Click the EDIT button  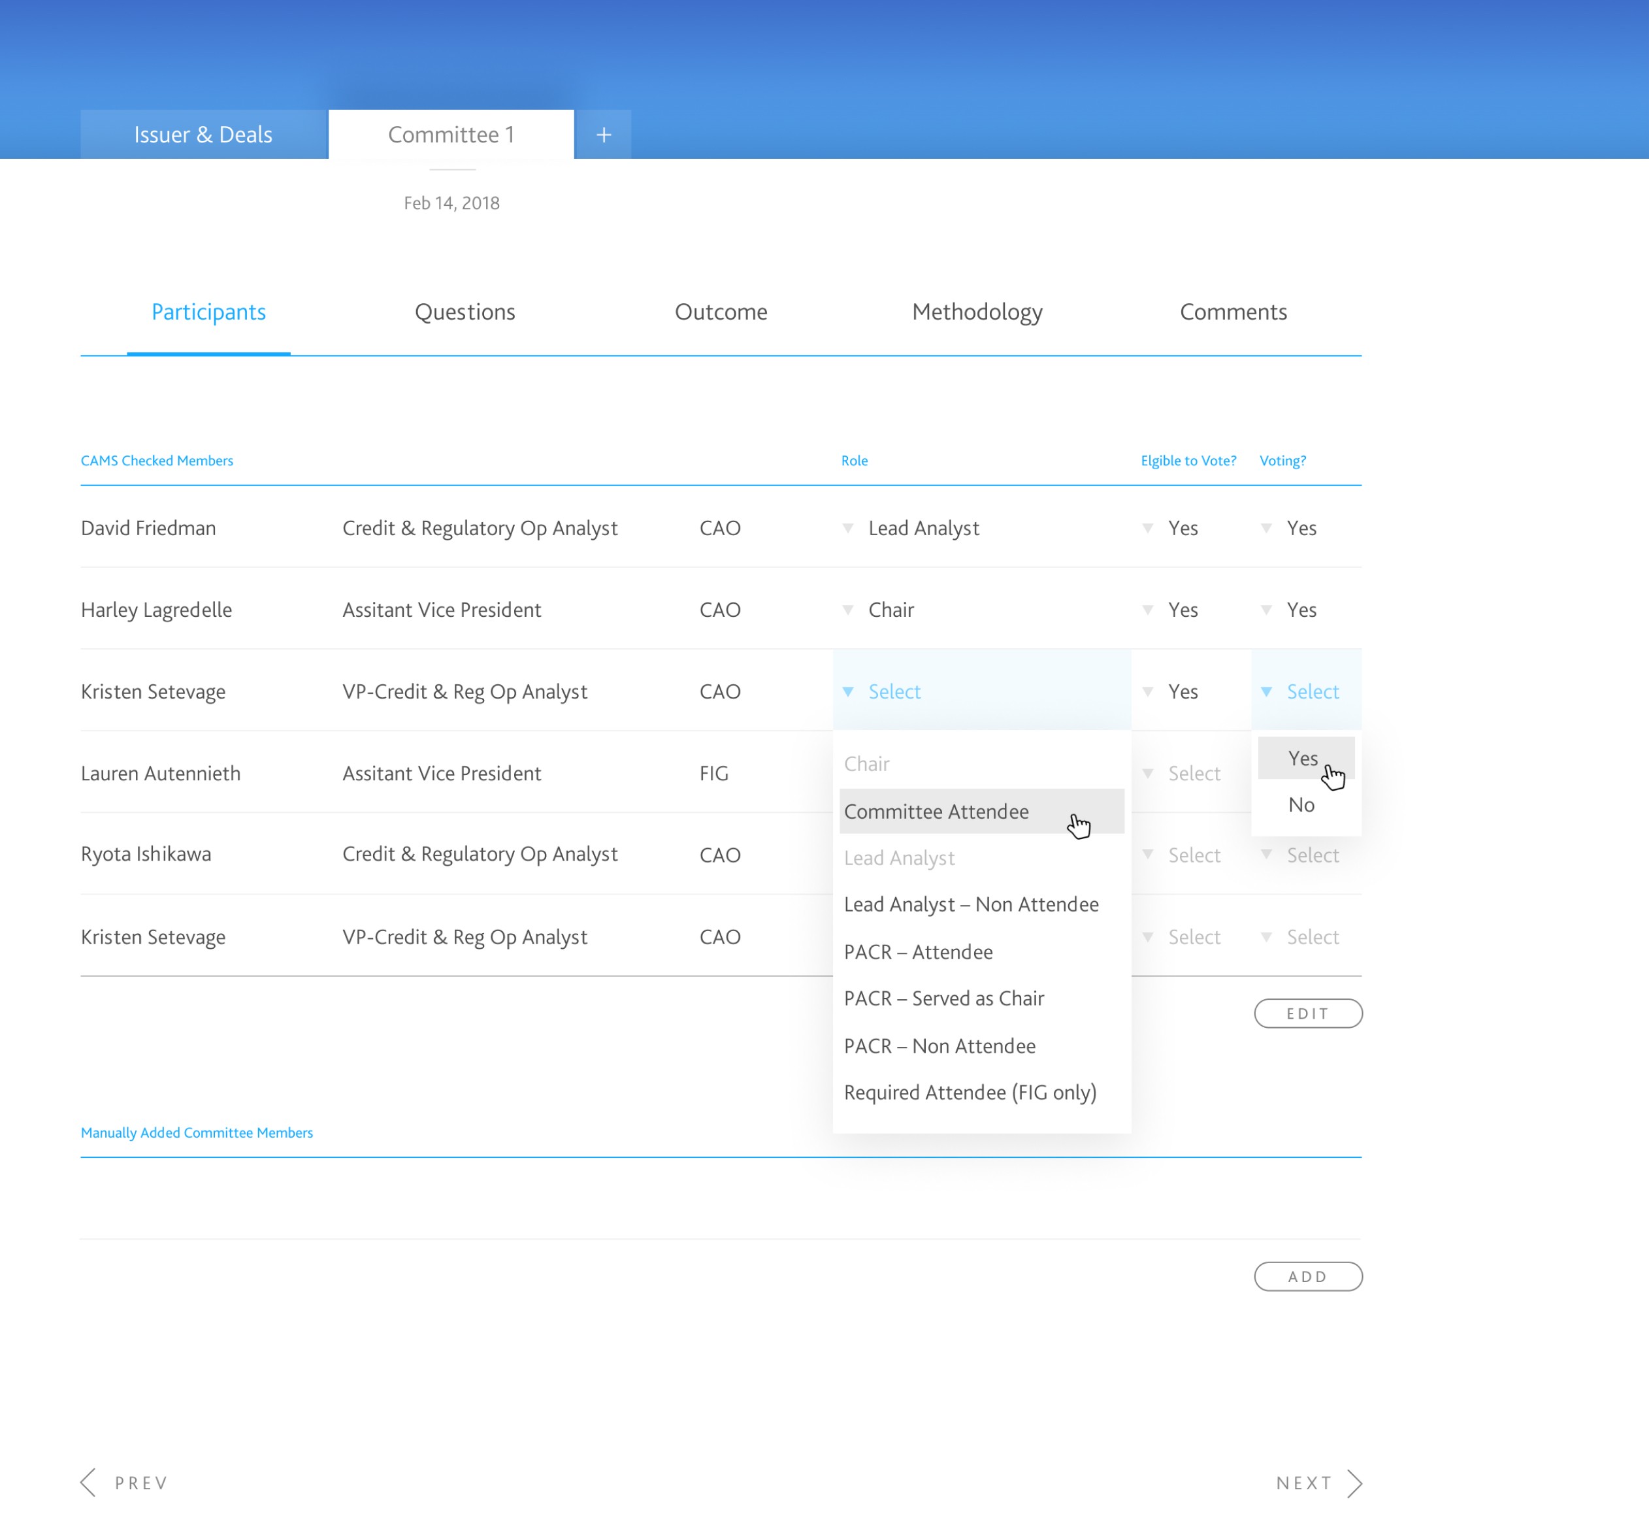[1307, 1013]
